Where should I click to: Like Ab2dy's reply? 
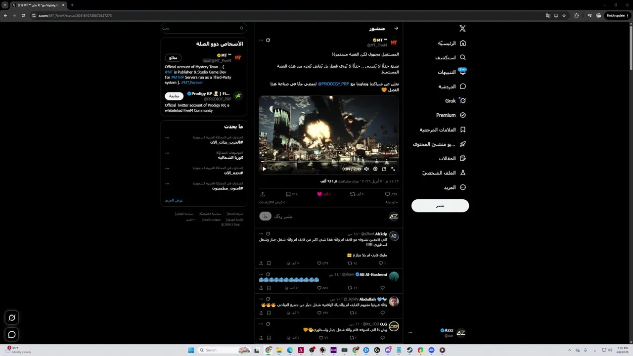[x=319, y=263]
